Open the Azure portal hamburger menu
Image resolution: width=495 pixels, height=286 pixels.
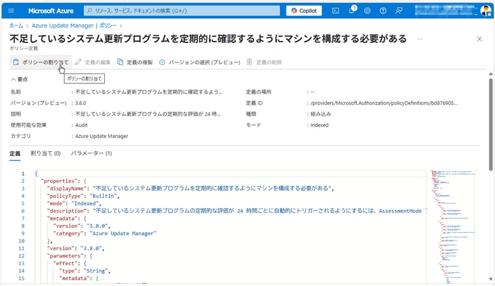[11, 10]
